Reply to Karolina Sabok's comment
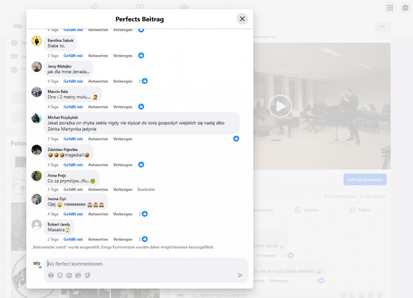The image size is (413, 298). click(98, 56)
